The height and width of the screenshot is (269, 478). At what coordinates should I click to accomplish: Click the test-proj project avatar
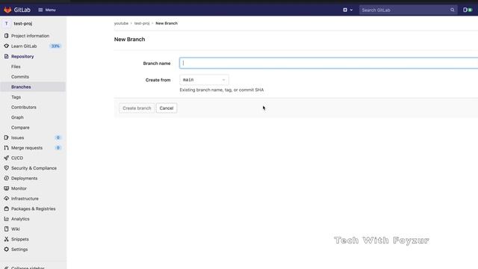7,23
